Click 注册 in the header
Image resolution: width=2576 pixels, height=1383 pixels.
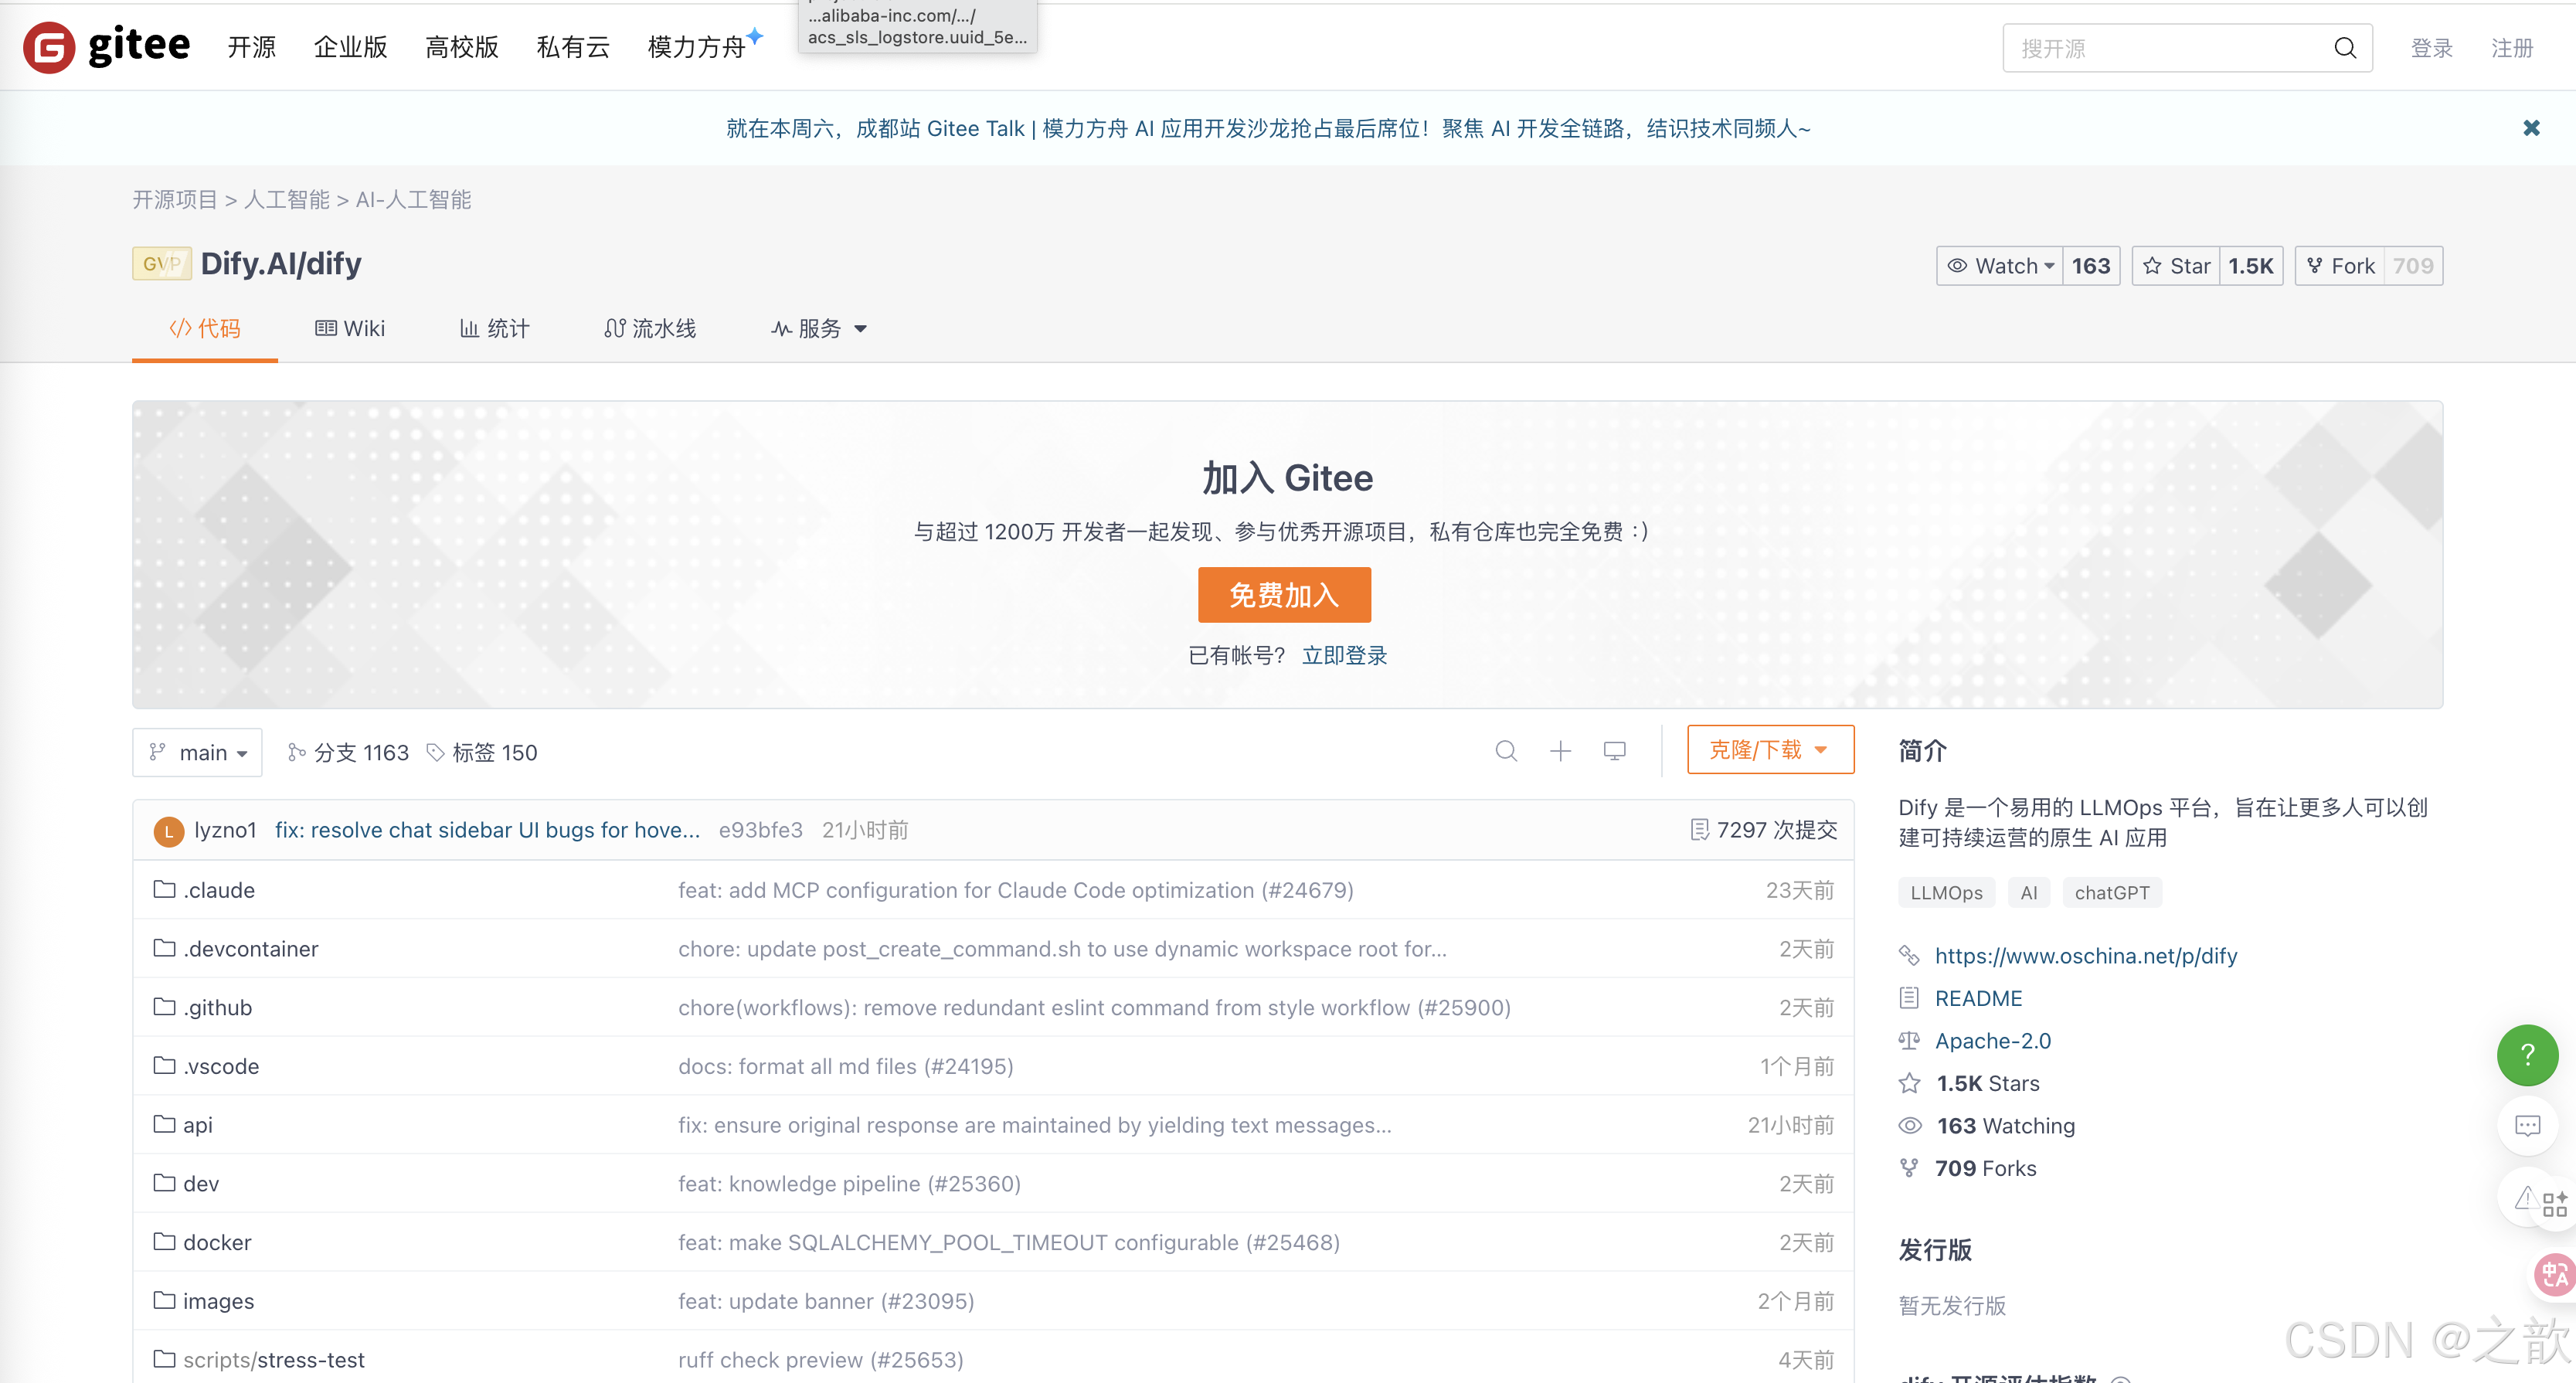[x=2511, y=48]
